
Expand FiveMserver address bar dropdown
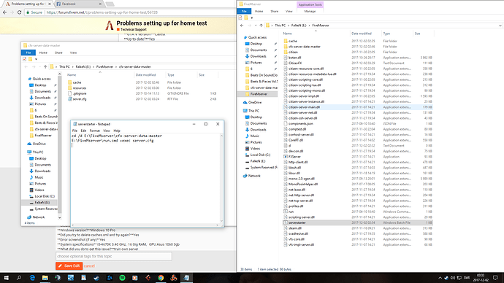(500, 26)
